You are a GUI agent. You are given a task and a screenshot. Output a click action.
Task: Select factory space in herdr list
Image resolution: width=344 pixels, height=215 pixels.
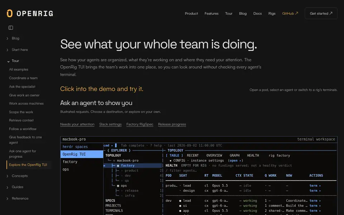pos(82,162)
